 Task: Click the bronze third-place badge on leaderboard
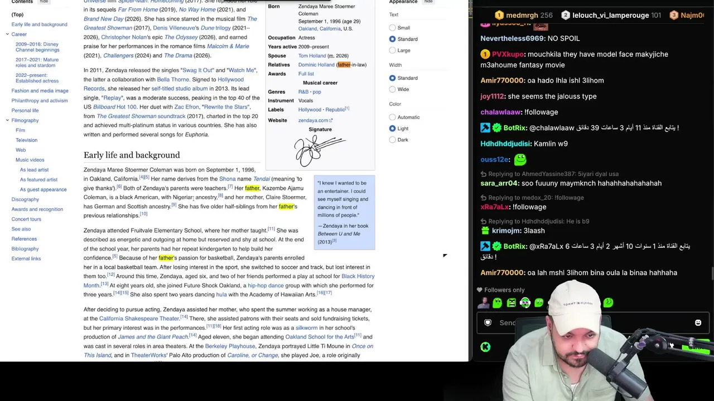pyautogui.click(x=674, y=16)
